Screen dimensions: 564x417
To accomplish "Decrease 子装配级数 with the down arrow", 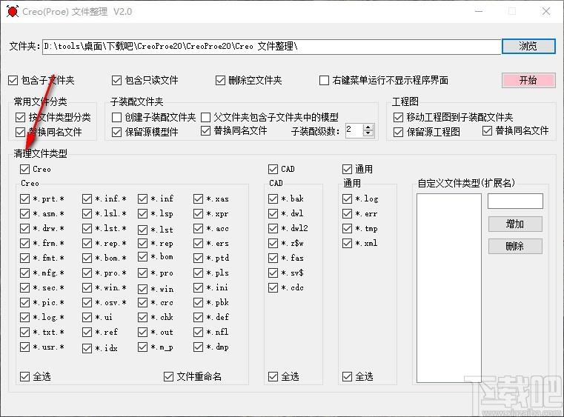I will 368,133.
